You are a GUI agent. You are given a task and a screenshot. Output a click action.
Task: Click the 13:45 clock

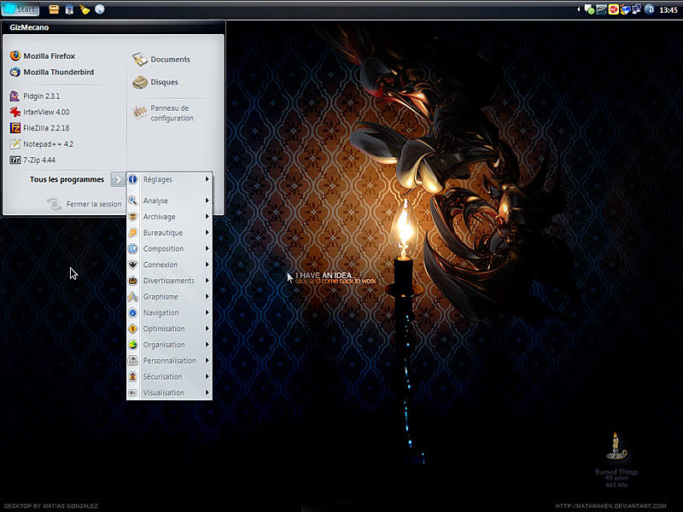point(668,10)
